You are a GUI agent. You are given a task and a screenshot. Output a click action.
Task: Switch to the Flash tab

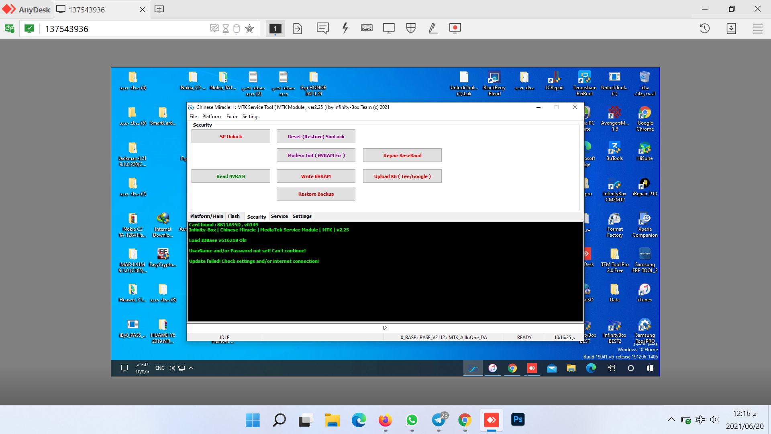tap(234, 216)
